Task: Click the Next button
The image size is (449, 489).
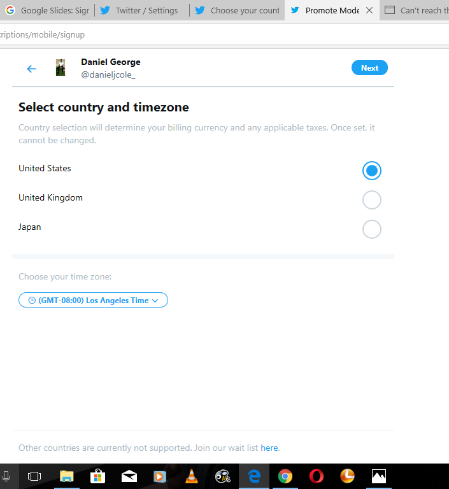Action: coord(369,67)
